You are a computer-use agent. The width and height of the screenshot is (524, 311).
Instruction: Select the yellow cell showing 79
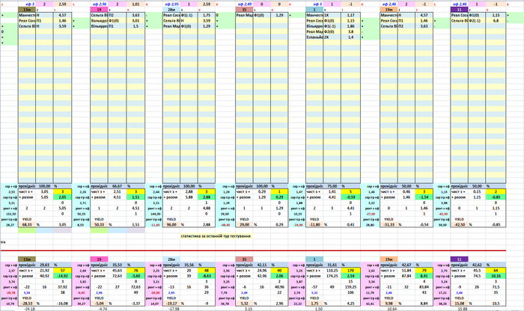(424, 271)
